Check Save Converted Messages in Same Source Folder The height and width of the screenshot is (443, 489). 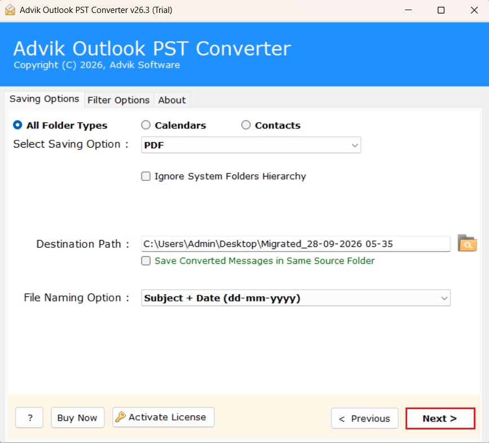point(146,261)
